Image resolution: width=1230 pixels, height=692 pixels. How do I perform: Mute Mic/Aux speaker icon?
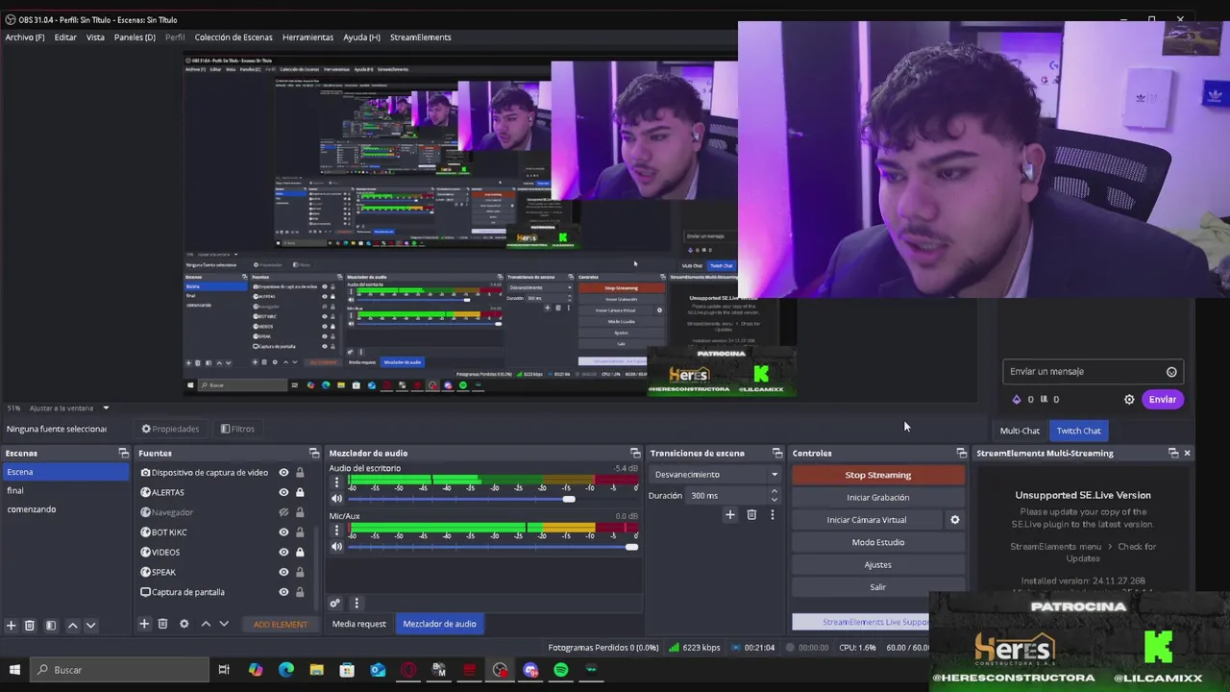click(336, 547)
